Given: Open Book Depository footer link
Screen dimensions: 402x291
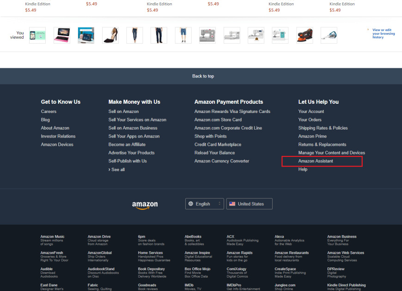Looking at the screenshot, I should click(x=152, y=273).
